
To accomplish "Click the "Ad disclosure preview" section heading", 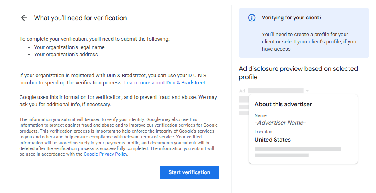I will 298,72.
